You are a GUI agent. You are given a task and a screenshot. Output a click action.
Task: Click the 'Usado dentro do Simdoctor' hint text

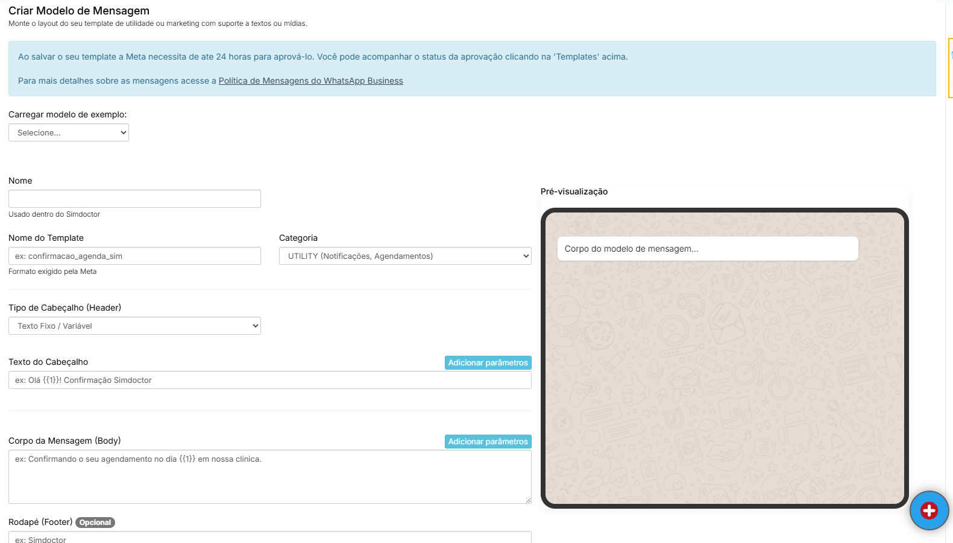(x=54, y=214)
